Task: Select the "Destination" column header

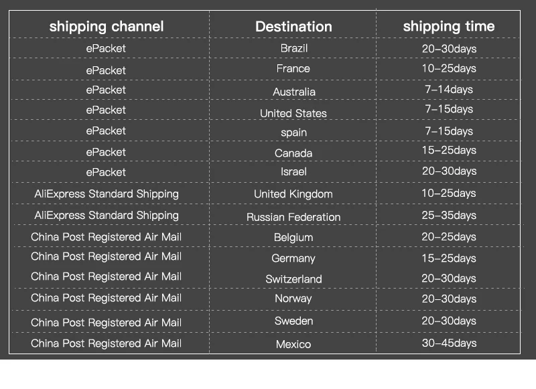Action: tap(293, 27)
